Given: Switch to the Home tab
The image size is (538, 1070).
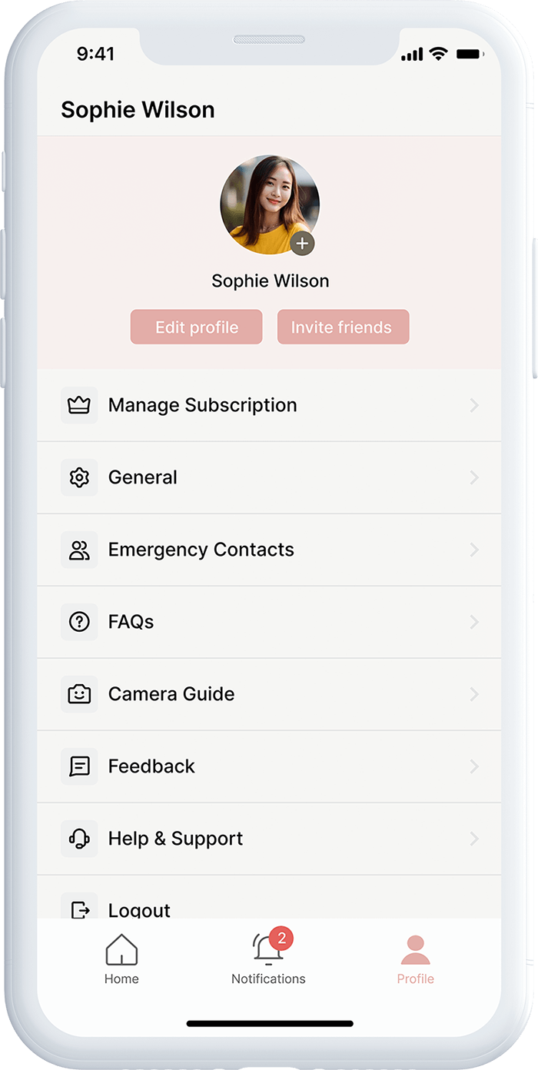Looking at the screenshot, I should (121, 959).
